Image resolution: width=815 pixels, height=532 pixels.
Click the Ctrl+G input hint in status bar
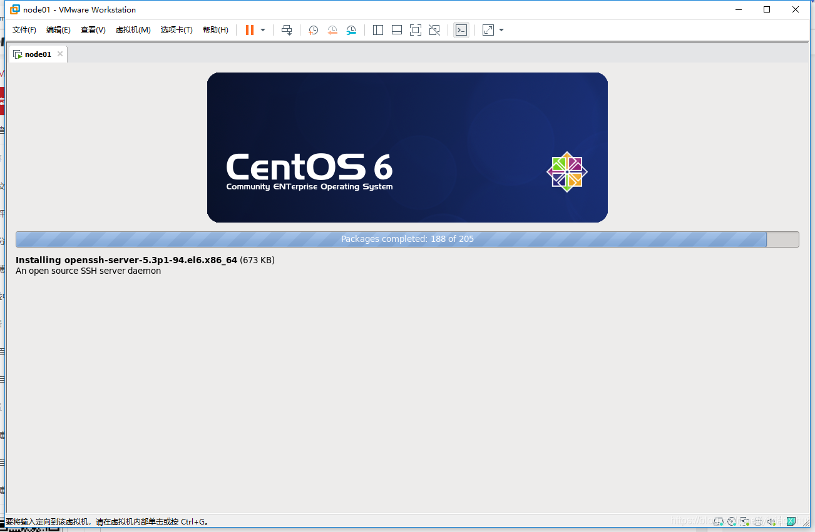click(x=107, y=521)
